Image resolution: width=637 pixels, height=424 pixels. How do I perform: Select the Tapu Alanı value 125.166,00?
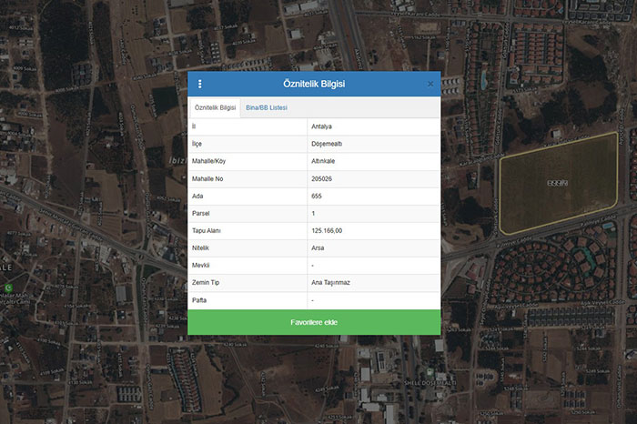point(327,230)
